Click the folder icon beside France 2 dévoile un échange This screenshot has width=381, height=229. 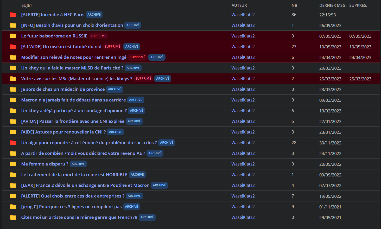(13, 186)
